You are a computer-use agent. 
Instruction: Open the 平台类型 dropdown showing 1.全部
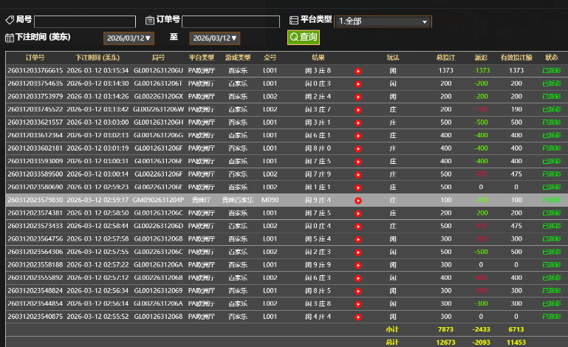(383, 21)
